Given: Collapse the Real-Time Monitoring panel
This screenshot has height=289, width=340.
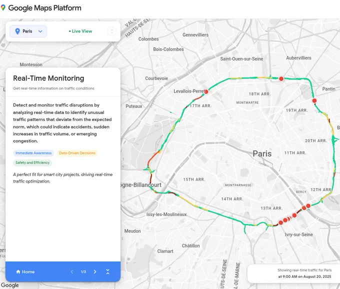Looking at the screenshot, I should 108,271.
